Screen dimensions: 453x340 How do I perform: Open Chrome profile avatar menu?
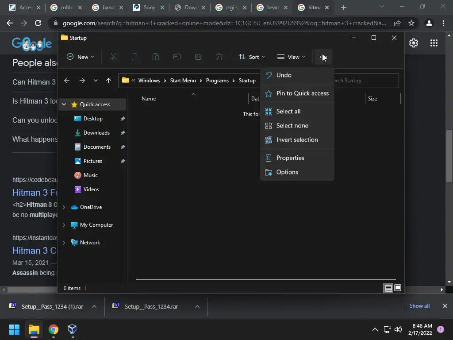pos(429,23)
